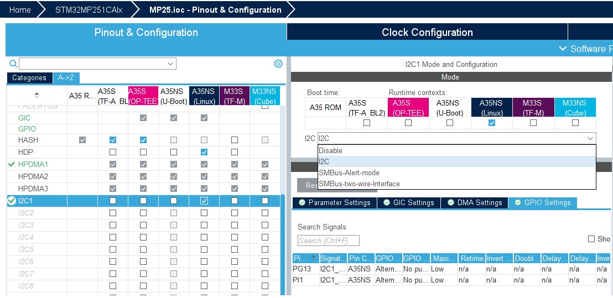613x298 pixels.
Task: Click the search magnifier icon
Action: click(x=13, y=64)
